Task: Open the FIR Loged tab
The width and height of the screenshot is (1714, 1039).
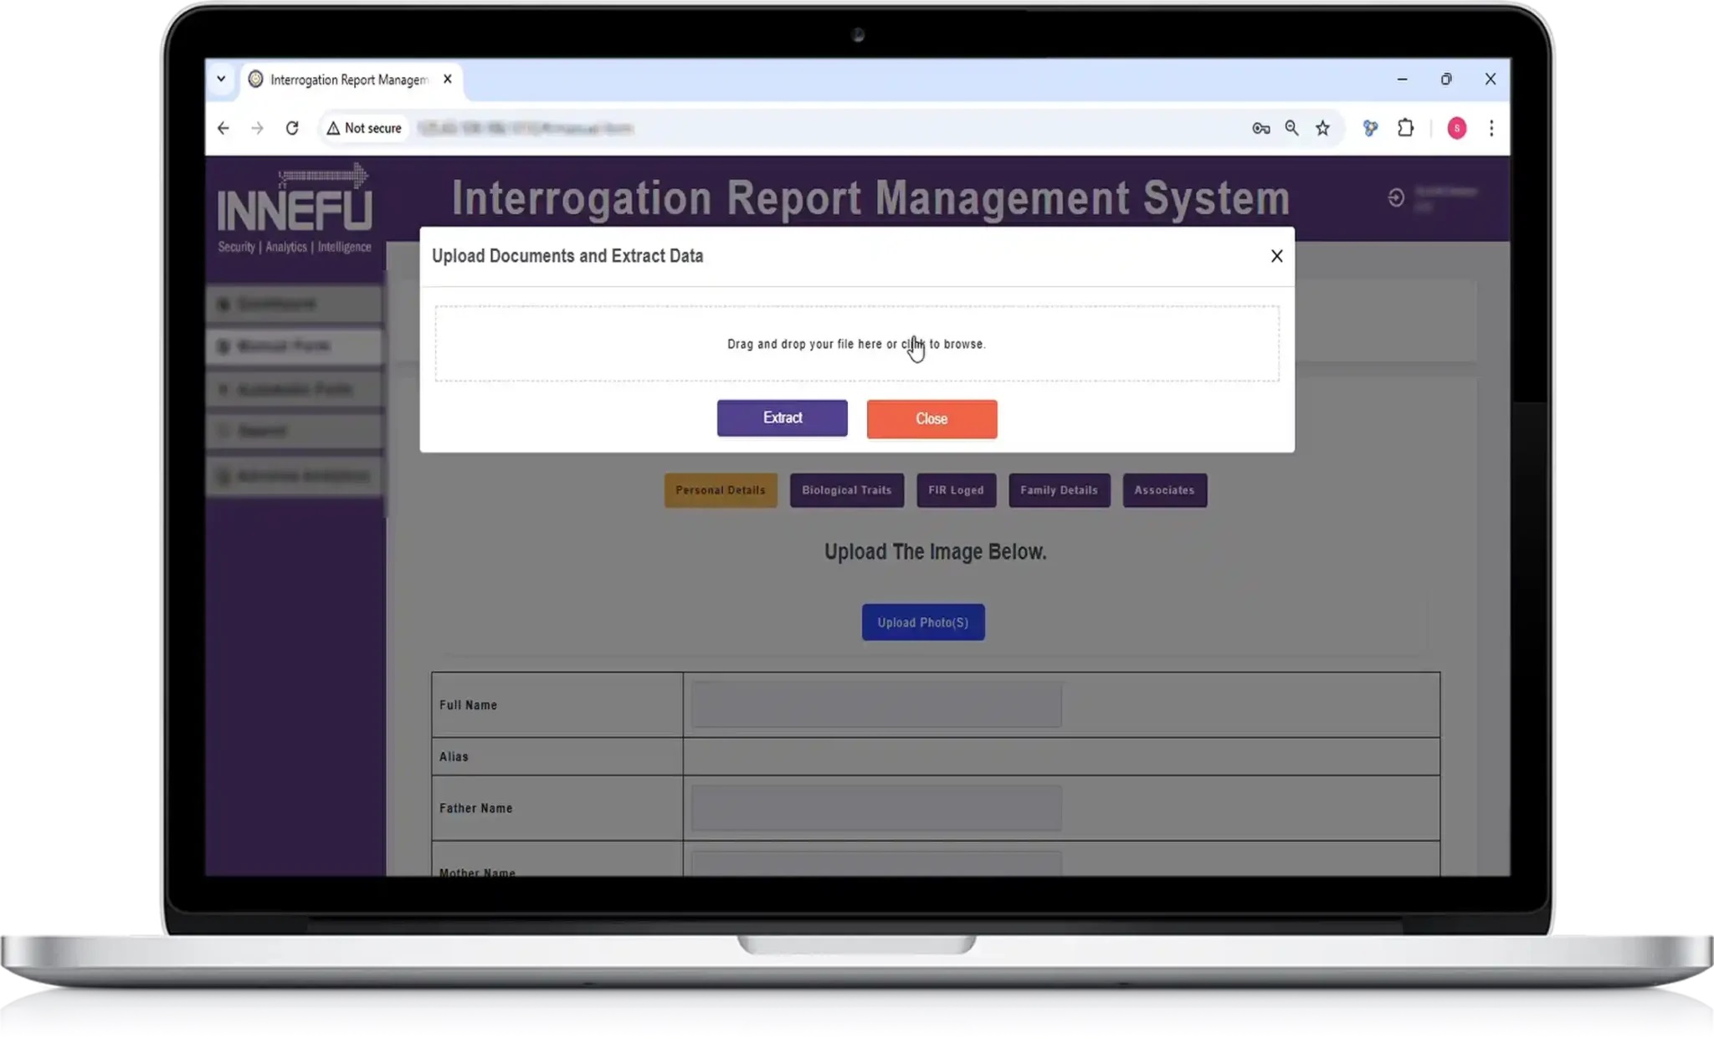Action: point(956,490)
